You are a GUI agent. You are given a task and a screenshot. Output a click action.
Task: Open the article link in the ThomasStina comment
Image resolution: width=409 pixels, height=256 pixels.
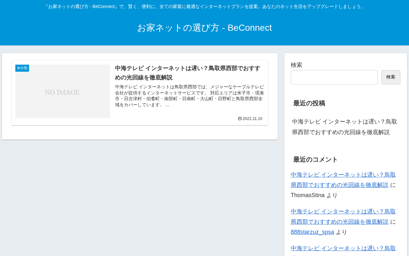point(343,180)
